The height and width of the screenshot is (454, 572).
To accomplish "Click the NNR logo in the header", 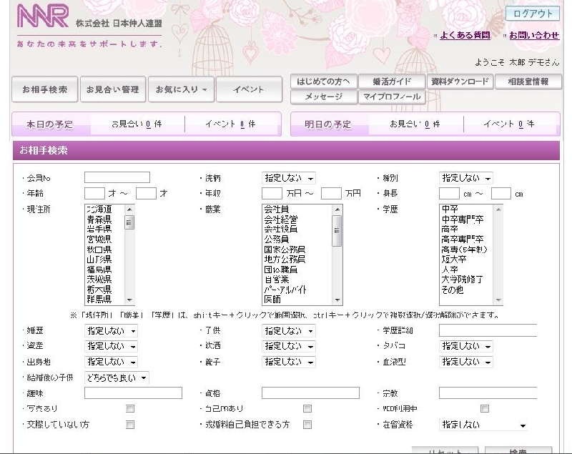I will (x=43, y=16).
